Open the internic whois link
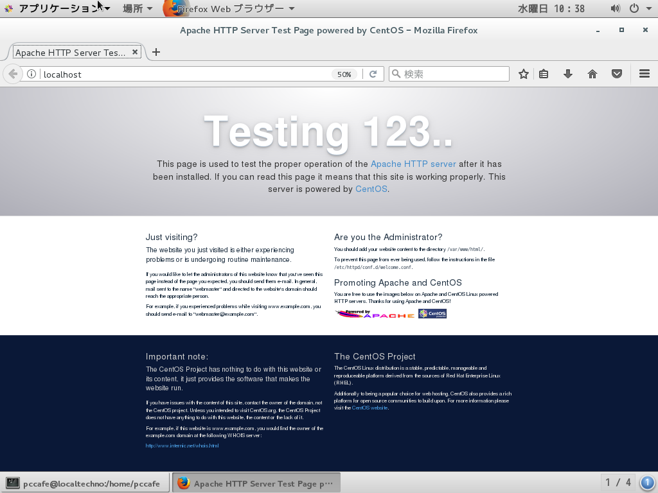Image resolution: width=658 pixels, height=493 pixels. [182, 445]
